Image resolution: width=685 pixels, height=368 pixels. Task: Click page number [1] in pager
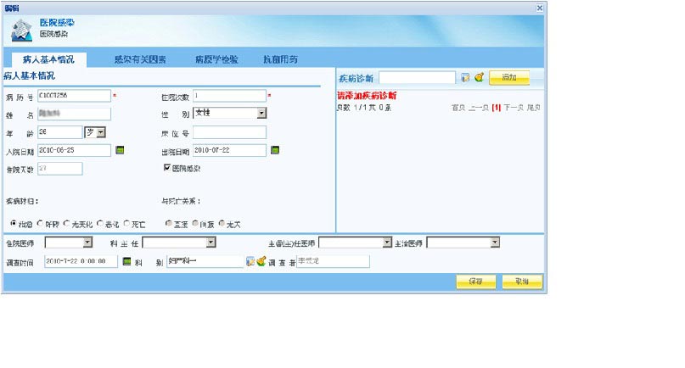(x=497, y=108)
